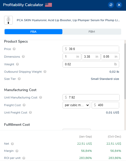This screenshot has height=161, width=126.
Task: Click the vertical scrollbar on the right
Action: pyautogui.click(x=125, y=71)
